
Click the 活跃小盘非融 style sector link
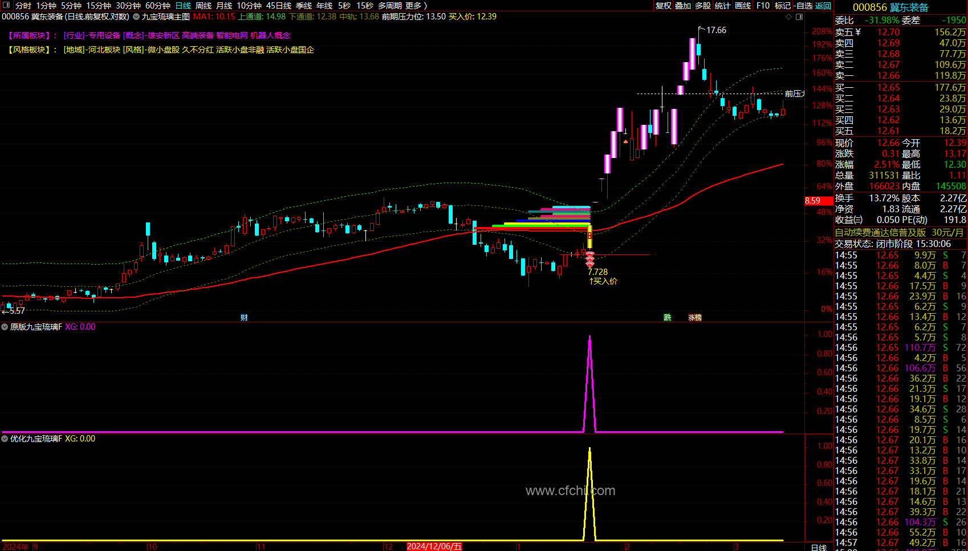[x=240, y=50]
